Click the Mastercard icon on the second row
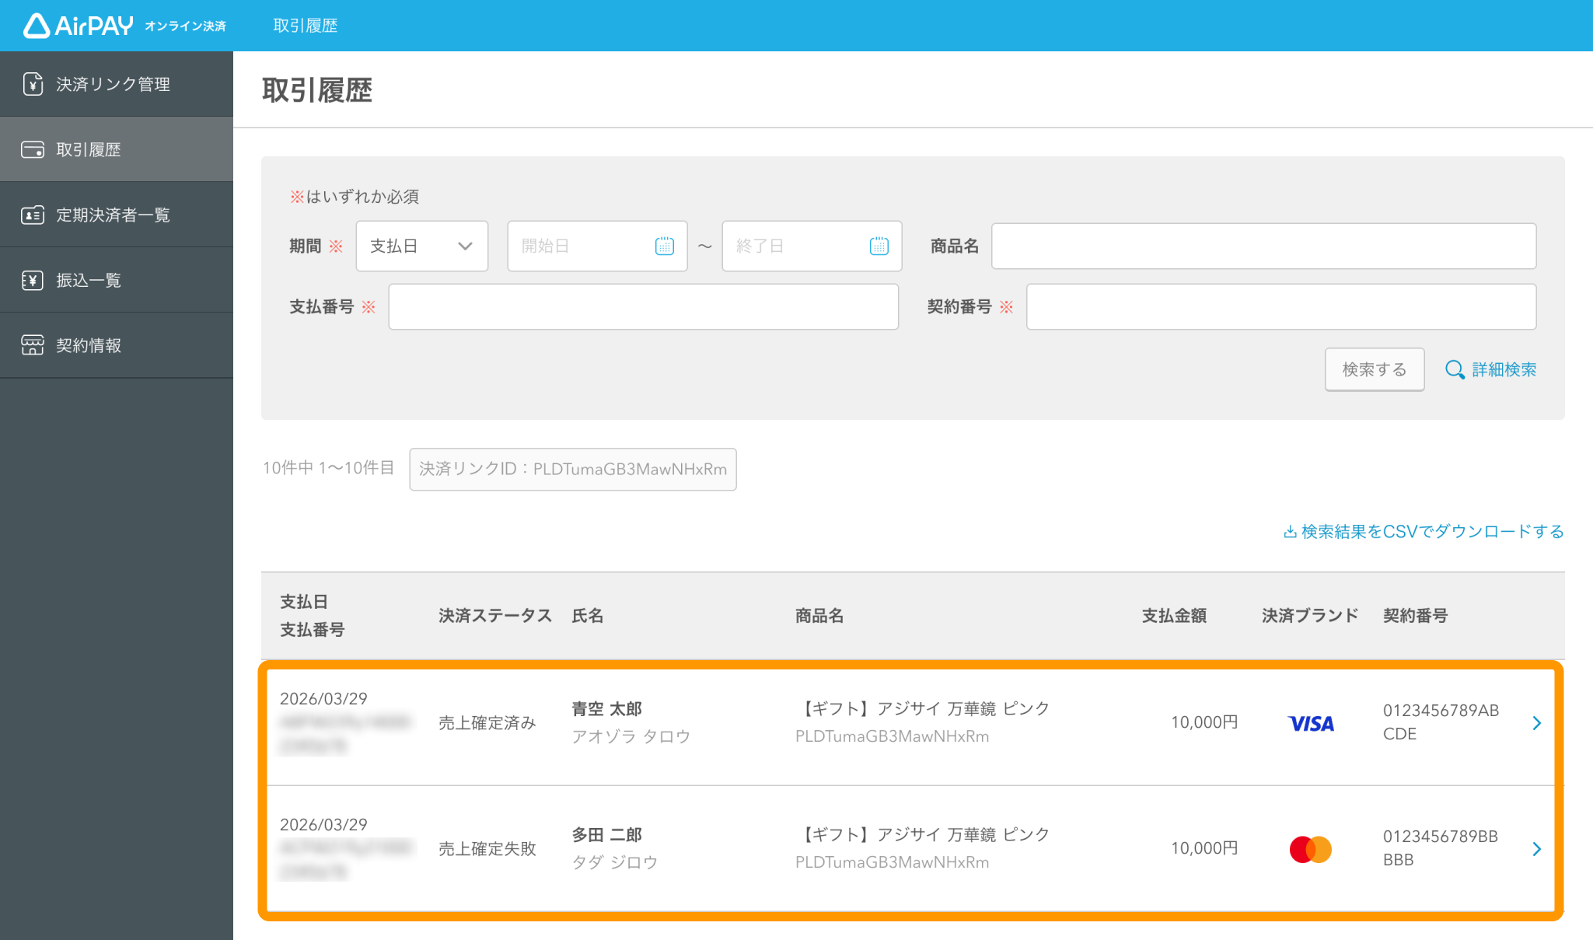This screenshot has width=1593, height=940. point(1310,848)
